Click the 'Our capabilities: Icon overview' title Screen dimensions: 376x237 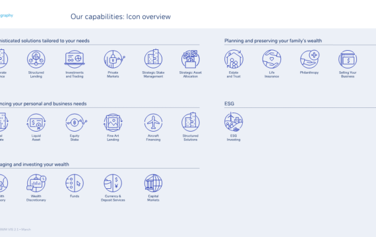pos(121,16)
